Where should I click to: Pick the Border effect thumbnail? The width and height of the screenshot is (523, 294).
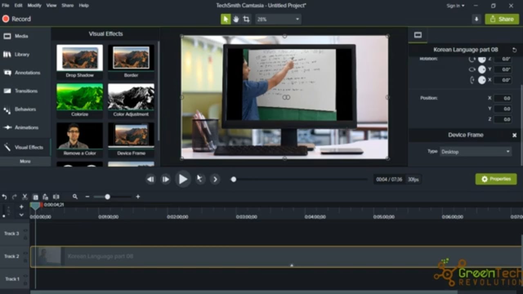131,58
